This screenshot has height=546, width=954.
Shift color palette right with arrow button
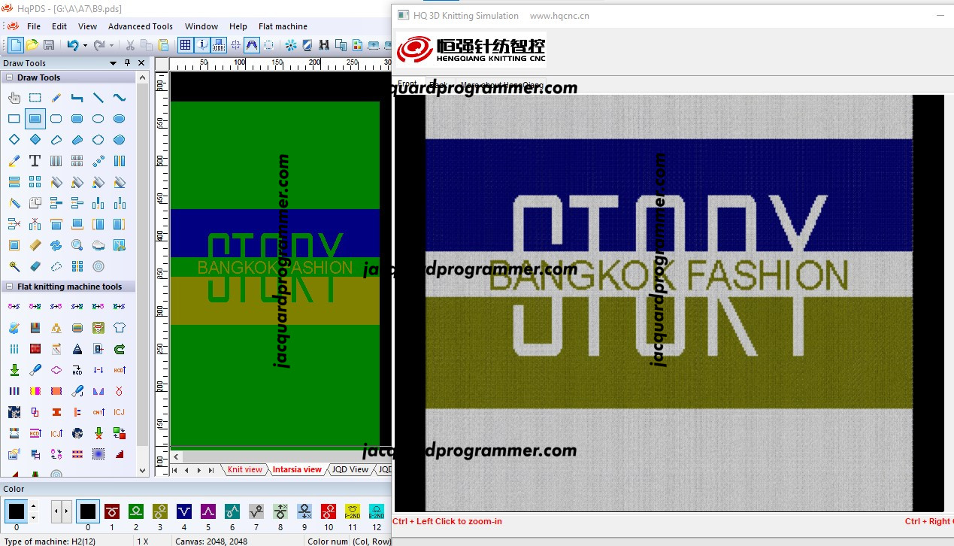point(67,511)
